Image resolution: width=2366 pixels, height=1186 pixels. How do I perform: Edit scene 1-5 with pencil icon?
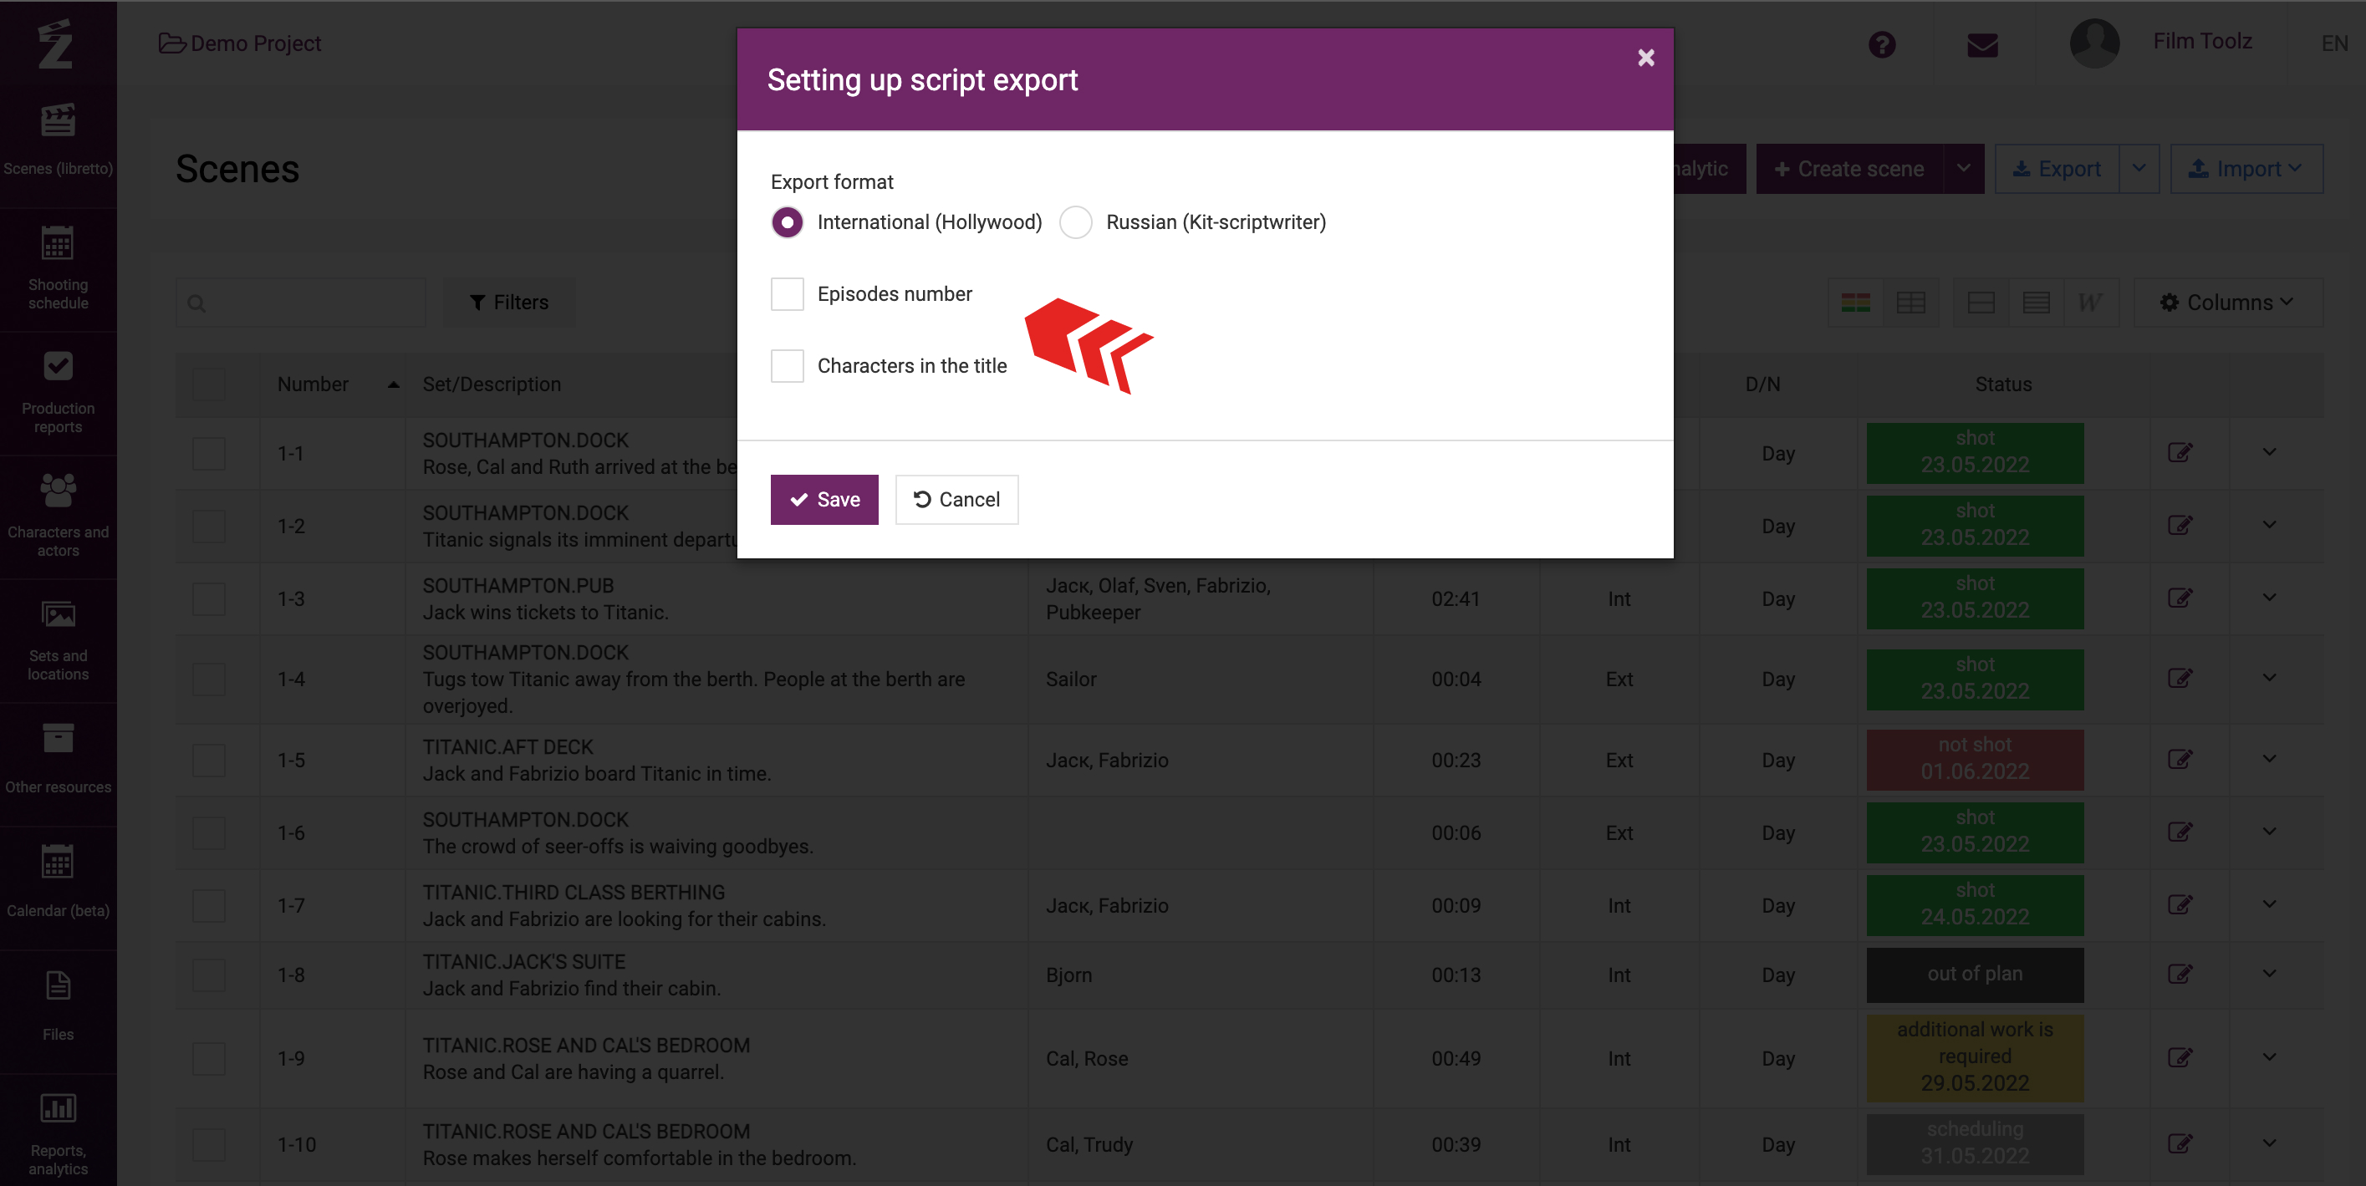[x=2180, y=759]
